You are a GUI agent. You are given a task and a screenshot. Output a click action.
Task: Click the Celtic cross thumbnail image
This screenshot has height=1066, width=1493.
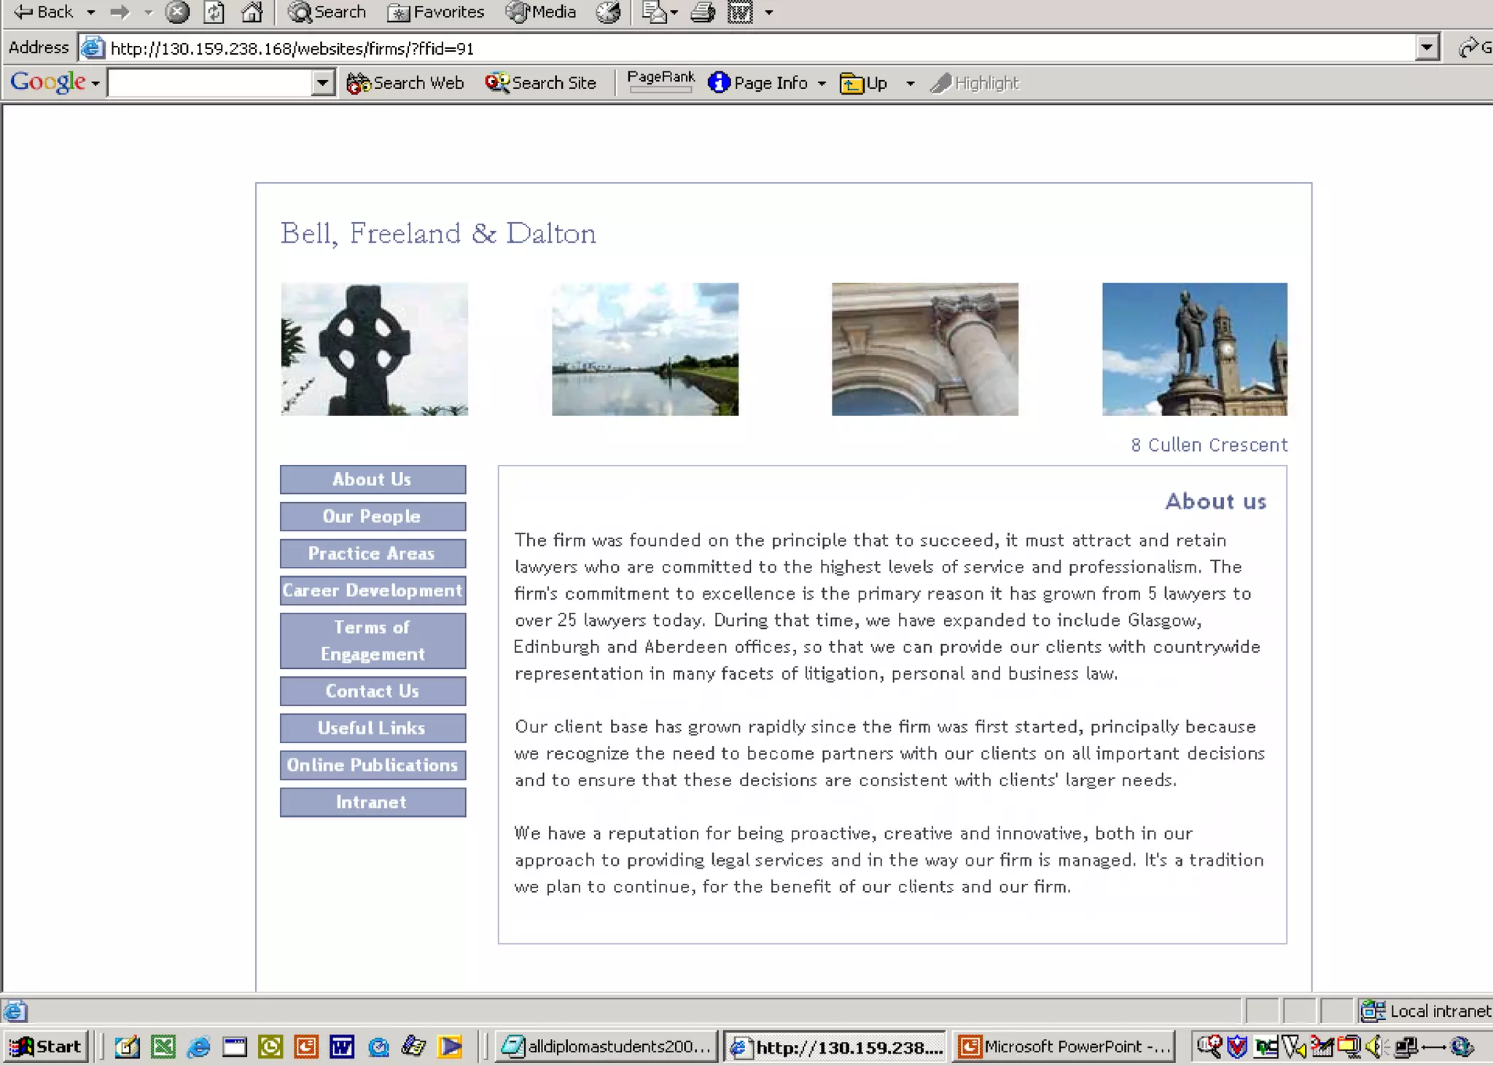(374, 349)
